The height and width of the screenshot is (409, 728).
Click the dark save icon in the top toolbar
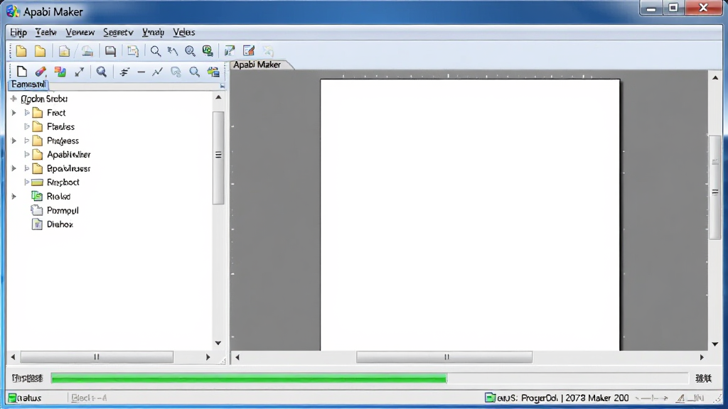pyautogui.click(x=110, y=51)
